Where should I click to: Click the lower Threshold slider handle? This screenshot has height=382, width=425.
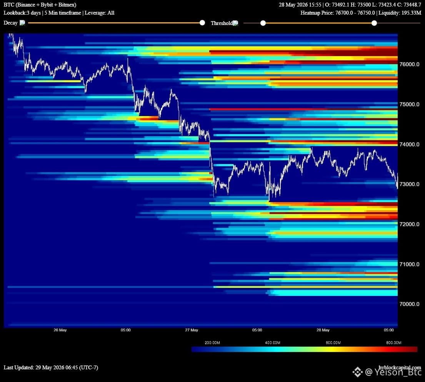[263, 23]
